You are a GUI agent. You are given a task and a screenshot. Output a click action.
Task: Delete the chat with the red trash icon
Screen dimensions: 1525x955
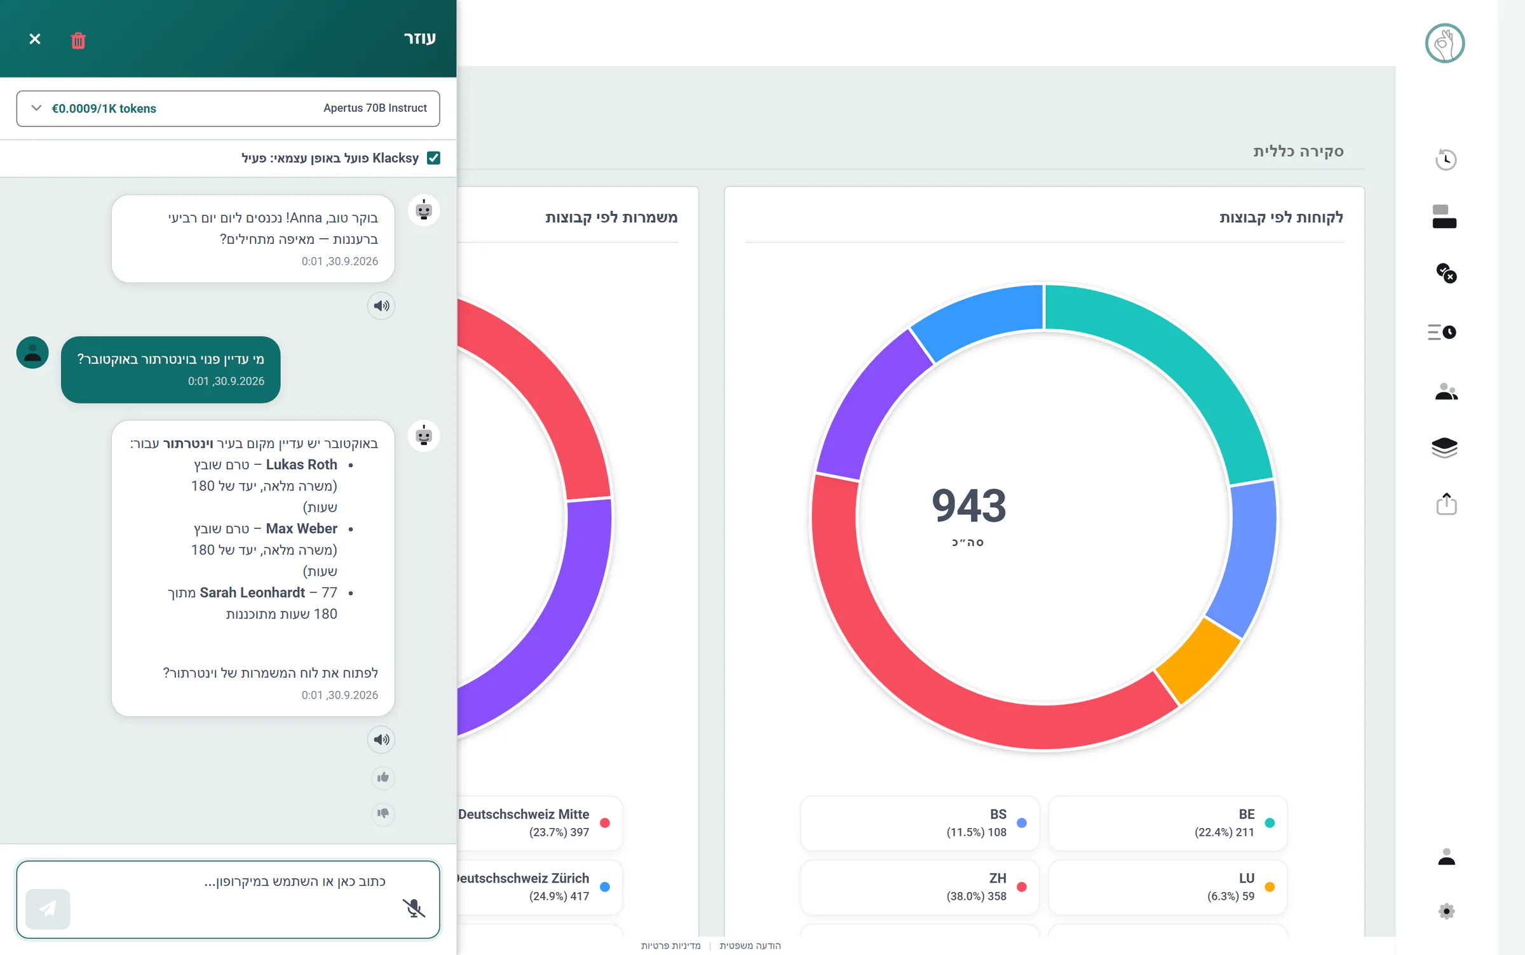[x=78, y=40]
